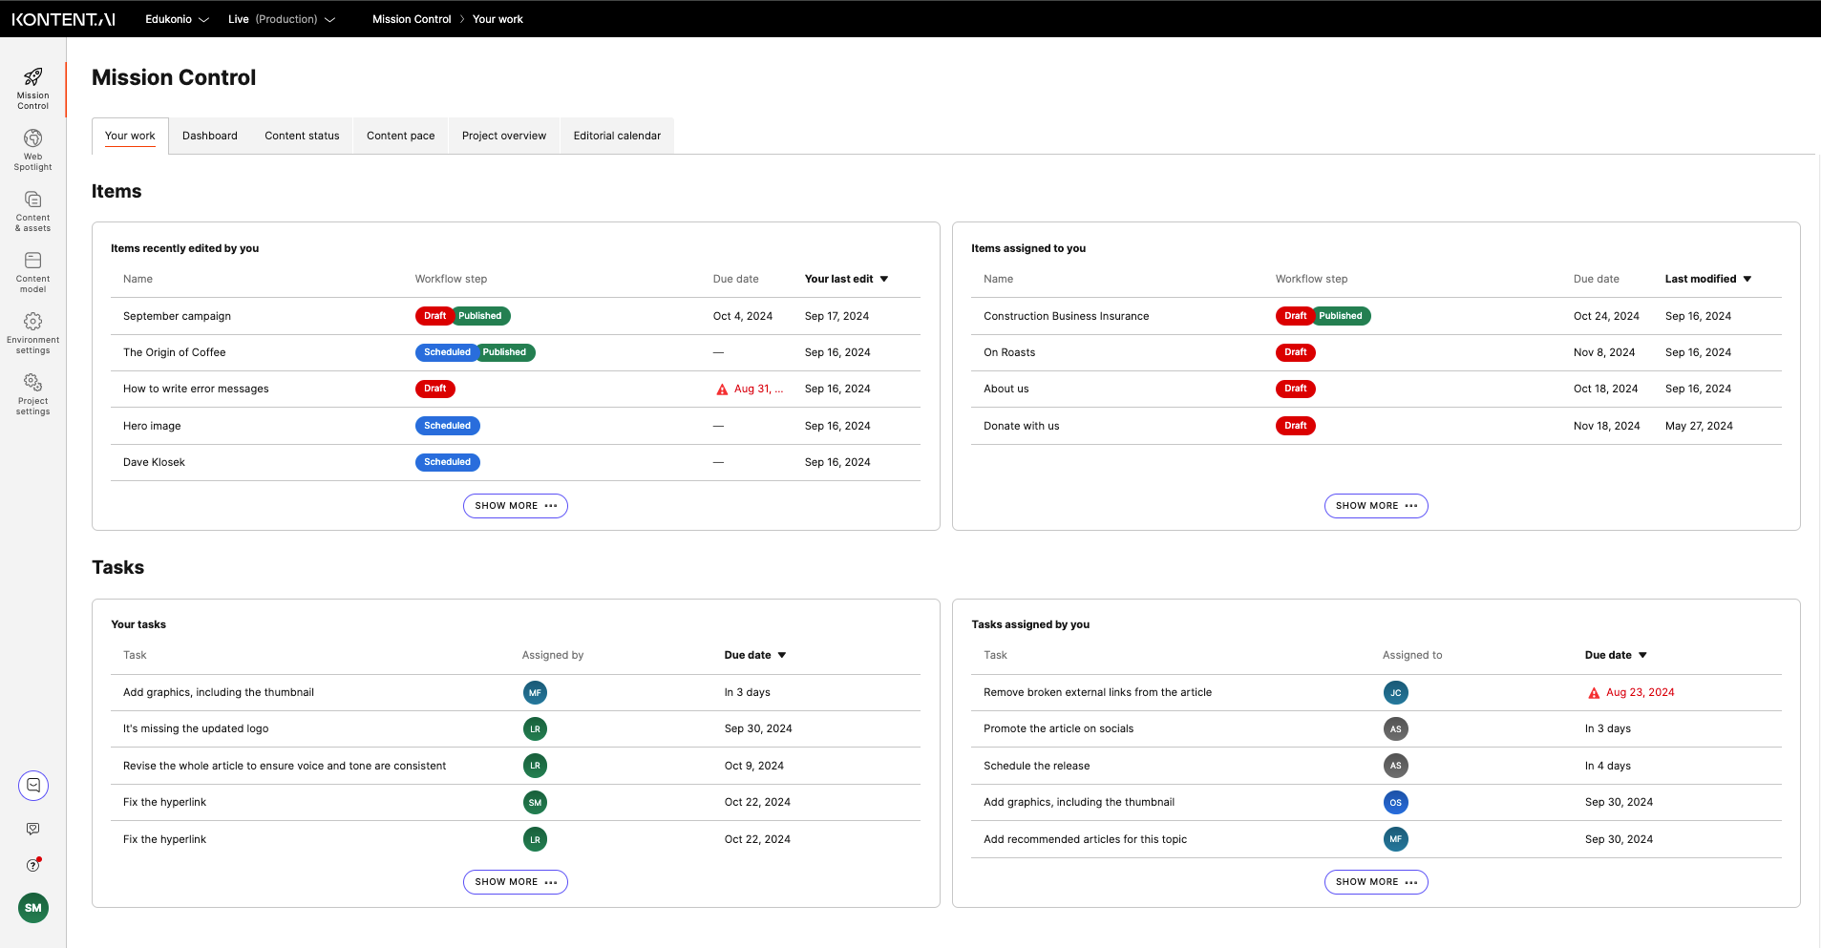Show more items recently edited by you

point(515,506)
